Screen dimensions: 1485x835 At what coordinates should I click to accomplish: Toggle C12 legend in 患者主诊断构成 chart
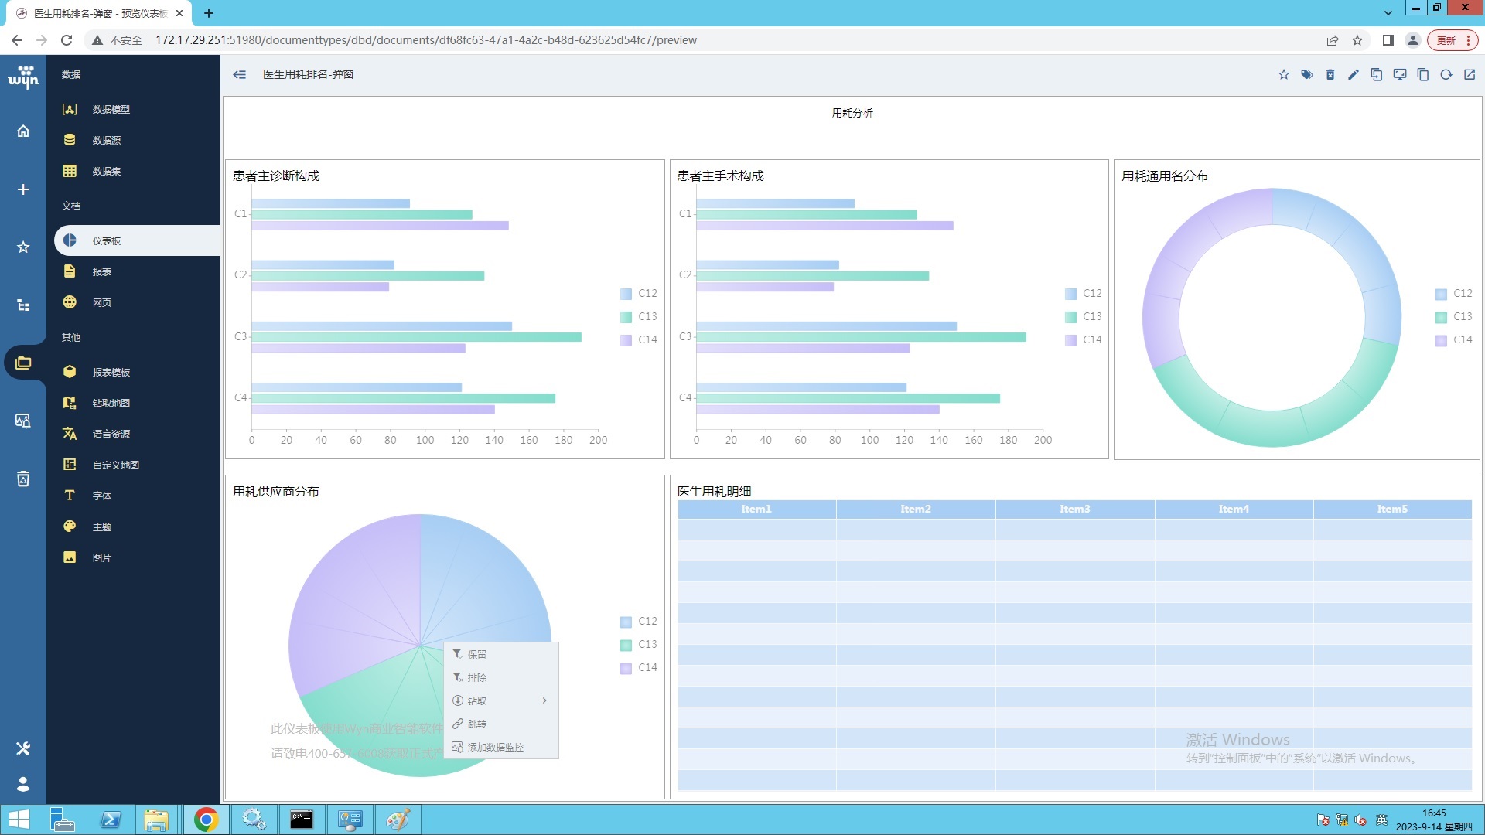[638, 294]
